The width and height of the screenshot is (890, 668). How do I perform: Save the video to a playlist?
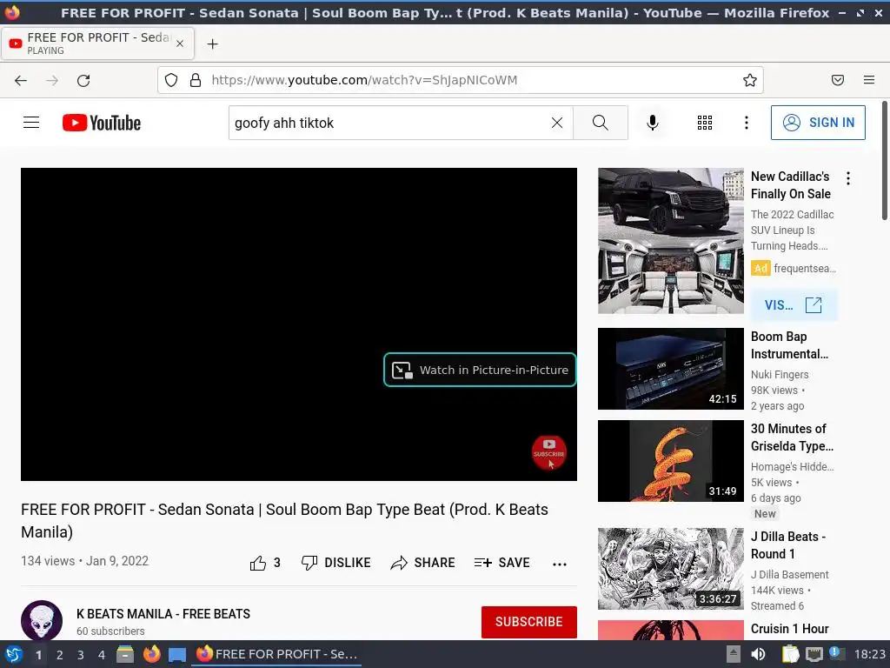point(501,563)
